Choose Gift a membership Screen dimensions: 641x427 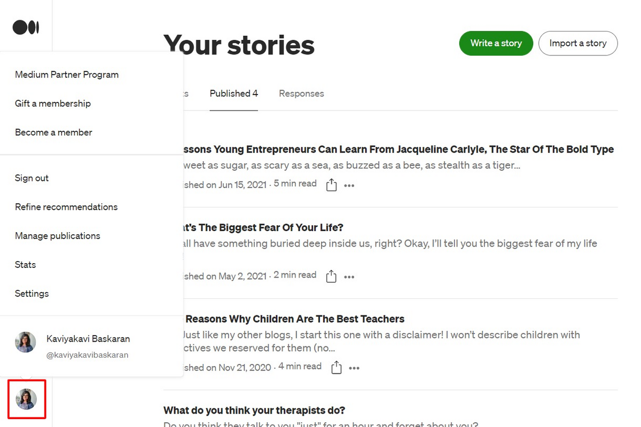[53, 104]
